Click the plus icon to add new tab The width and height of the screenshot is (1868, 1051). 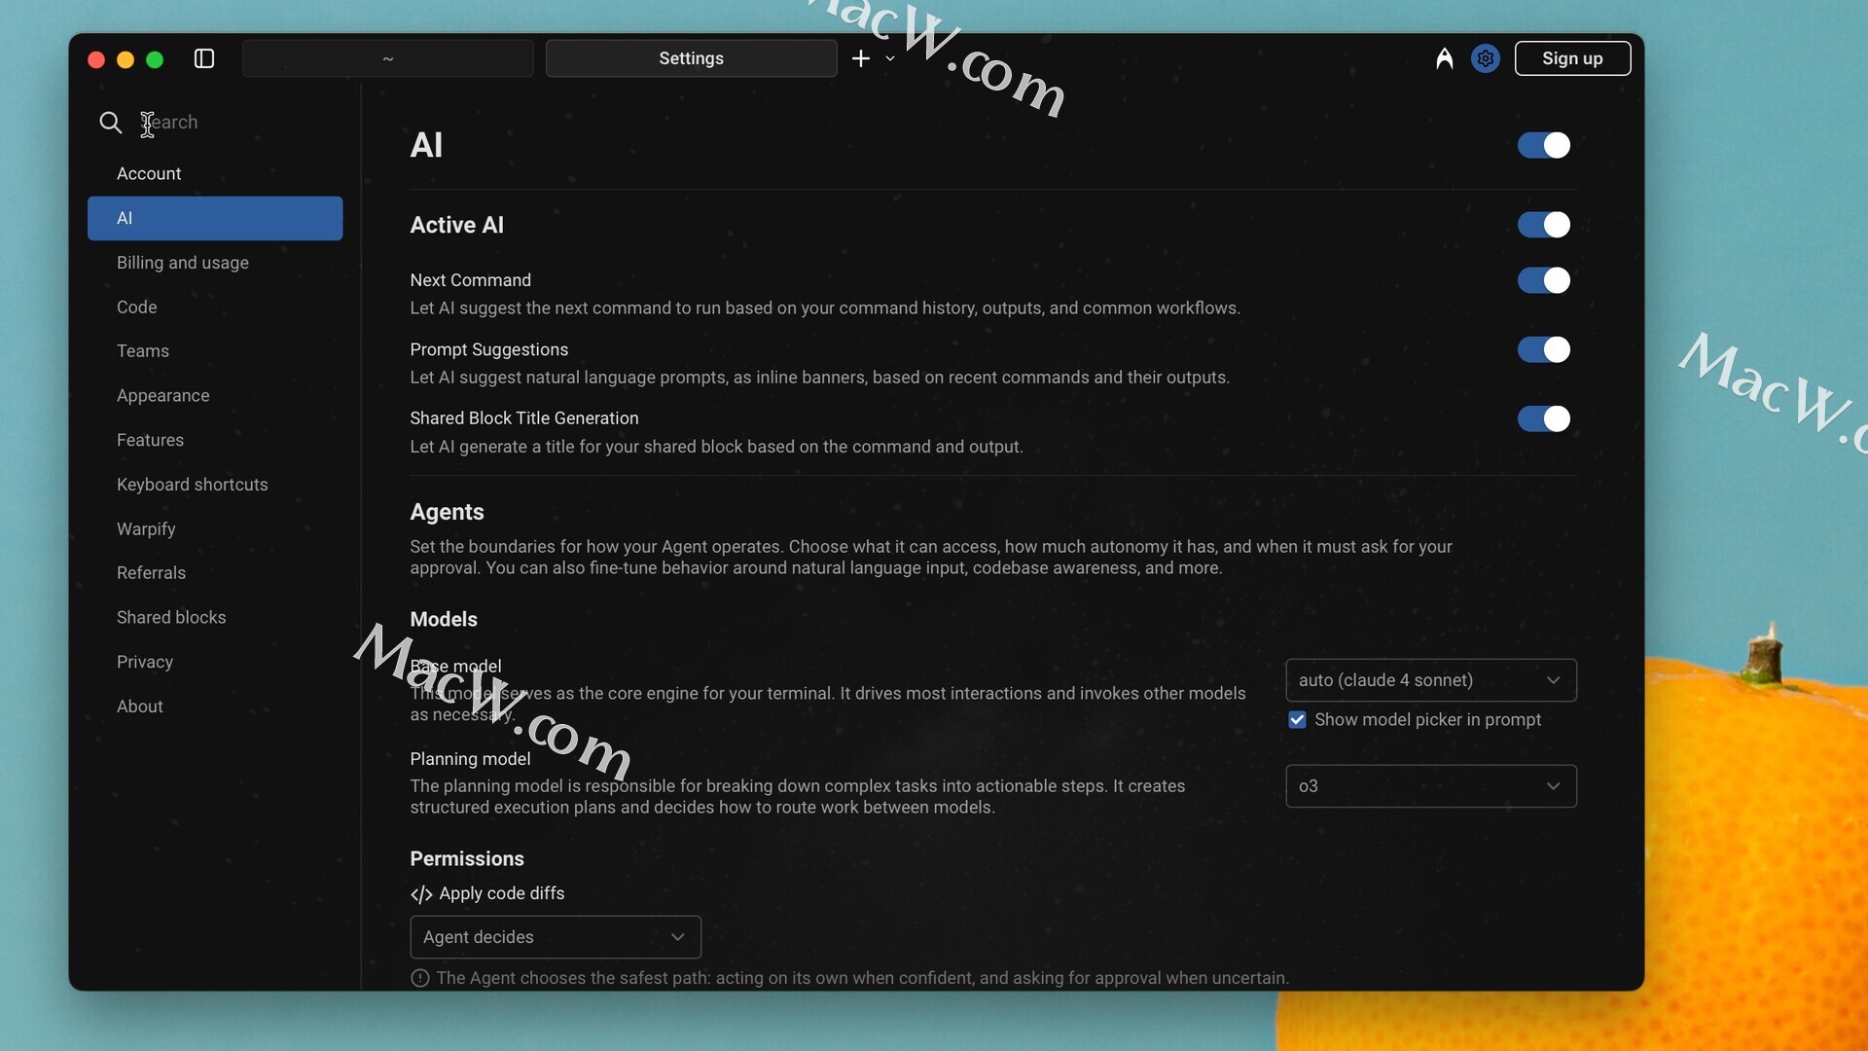coord(861,58)
